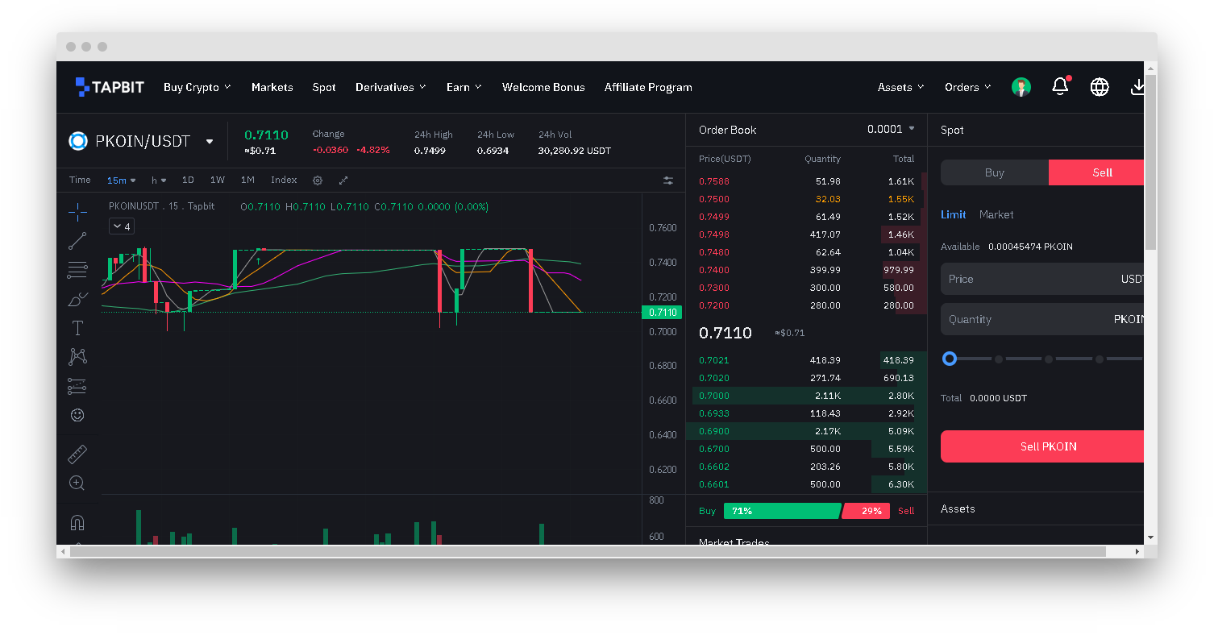1214x639 pixels.
Task: Select the ruler measure tool
Action: click(x=77, y=454)
